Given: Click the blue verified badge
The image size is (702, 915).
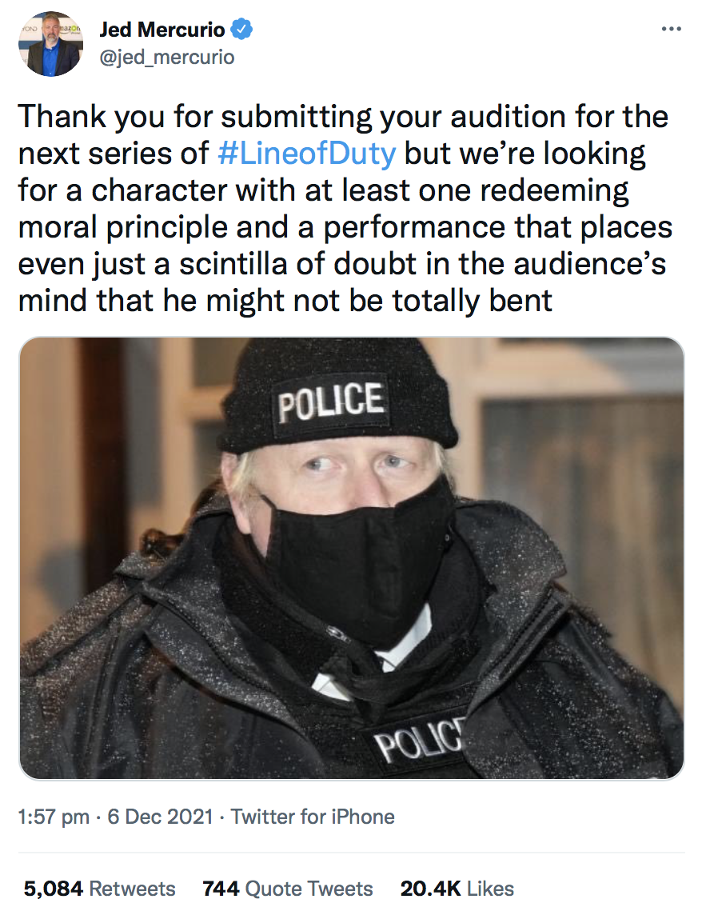Looking at the screenshot, I should pyautogui.click(x=243, y=30).
